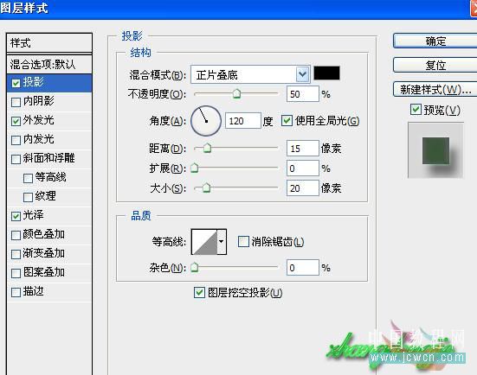Open the 描边 settings row
The height and width of the screenshot is (375, 477).
pyautogui.click(x=49, y=292)
